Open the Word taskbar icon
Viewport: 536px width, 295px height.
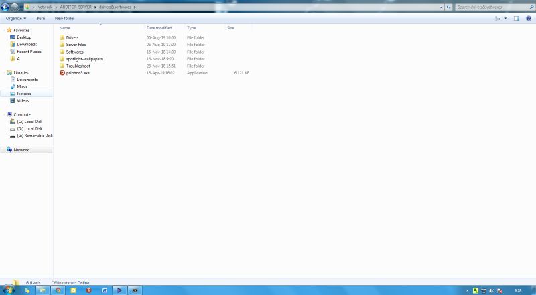tap(105, 290)
